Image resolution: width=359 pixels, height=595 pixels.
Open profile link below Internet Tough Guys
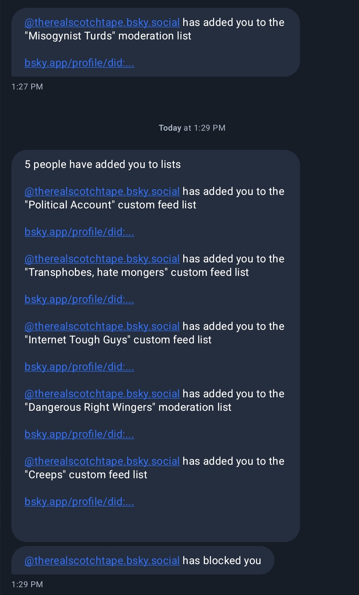pyautogui.click(x=79, y=367)
